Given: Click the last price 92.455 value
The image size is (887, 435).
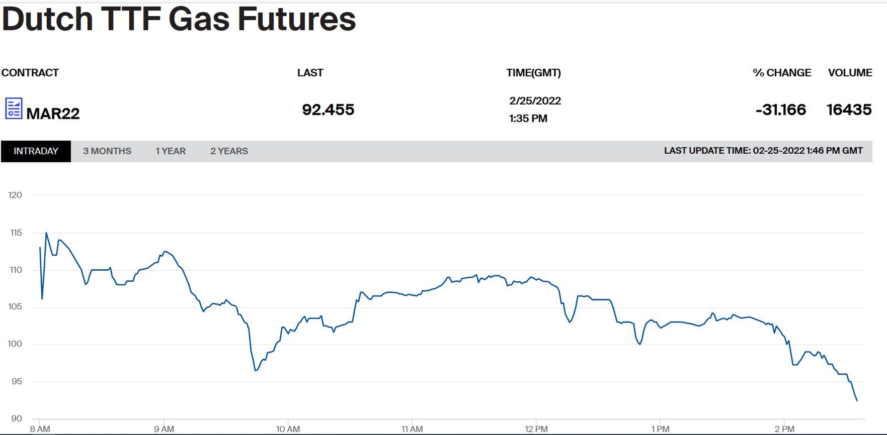Looking at the screenshot, I should (328, 110).
